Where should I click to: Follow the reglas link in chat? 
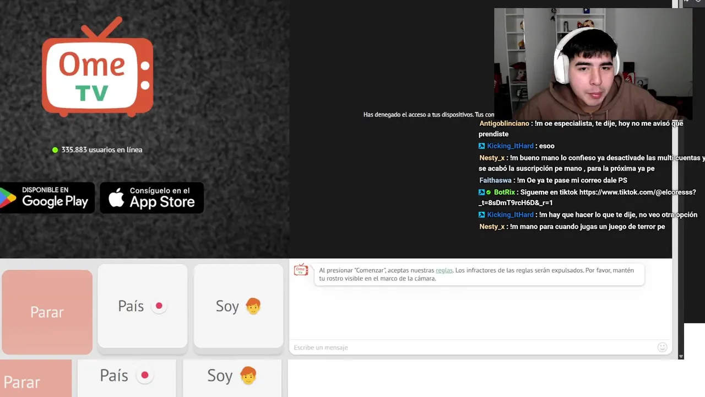[x=444, y=270]
